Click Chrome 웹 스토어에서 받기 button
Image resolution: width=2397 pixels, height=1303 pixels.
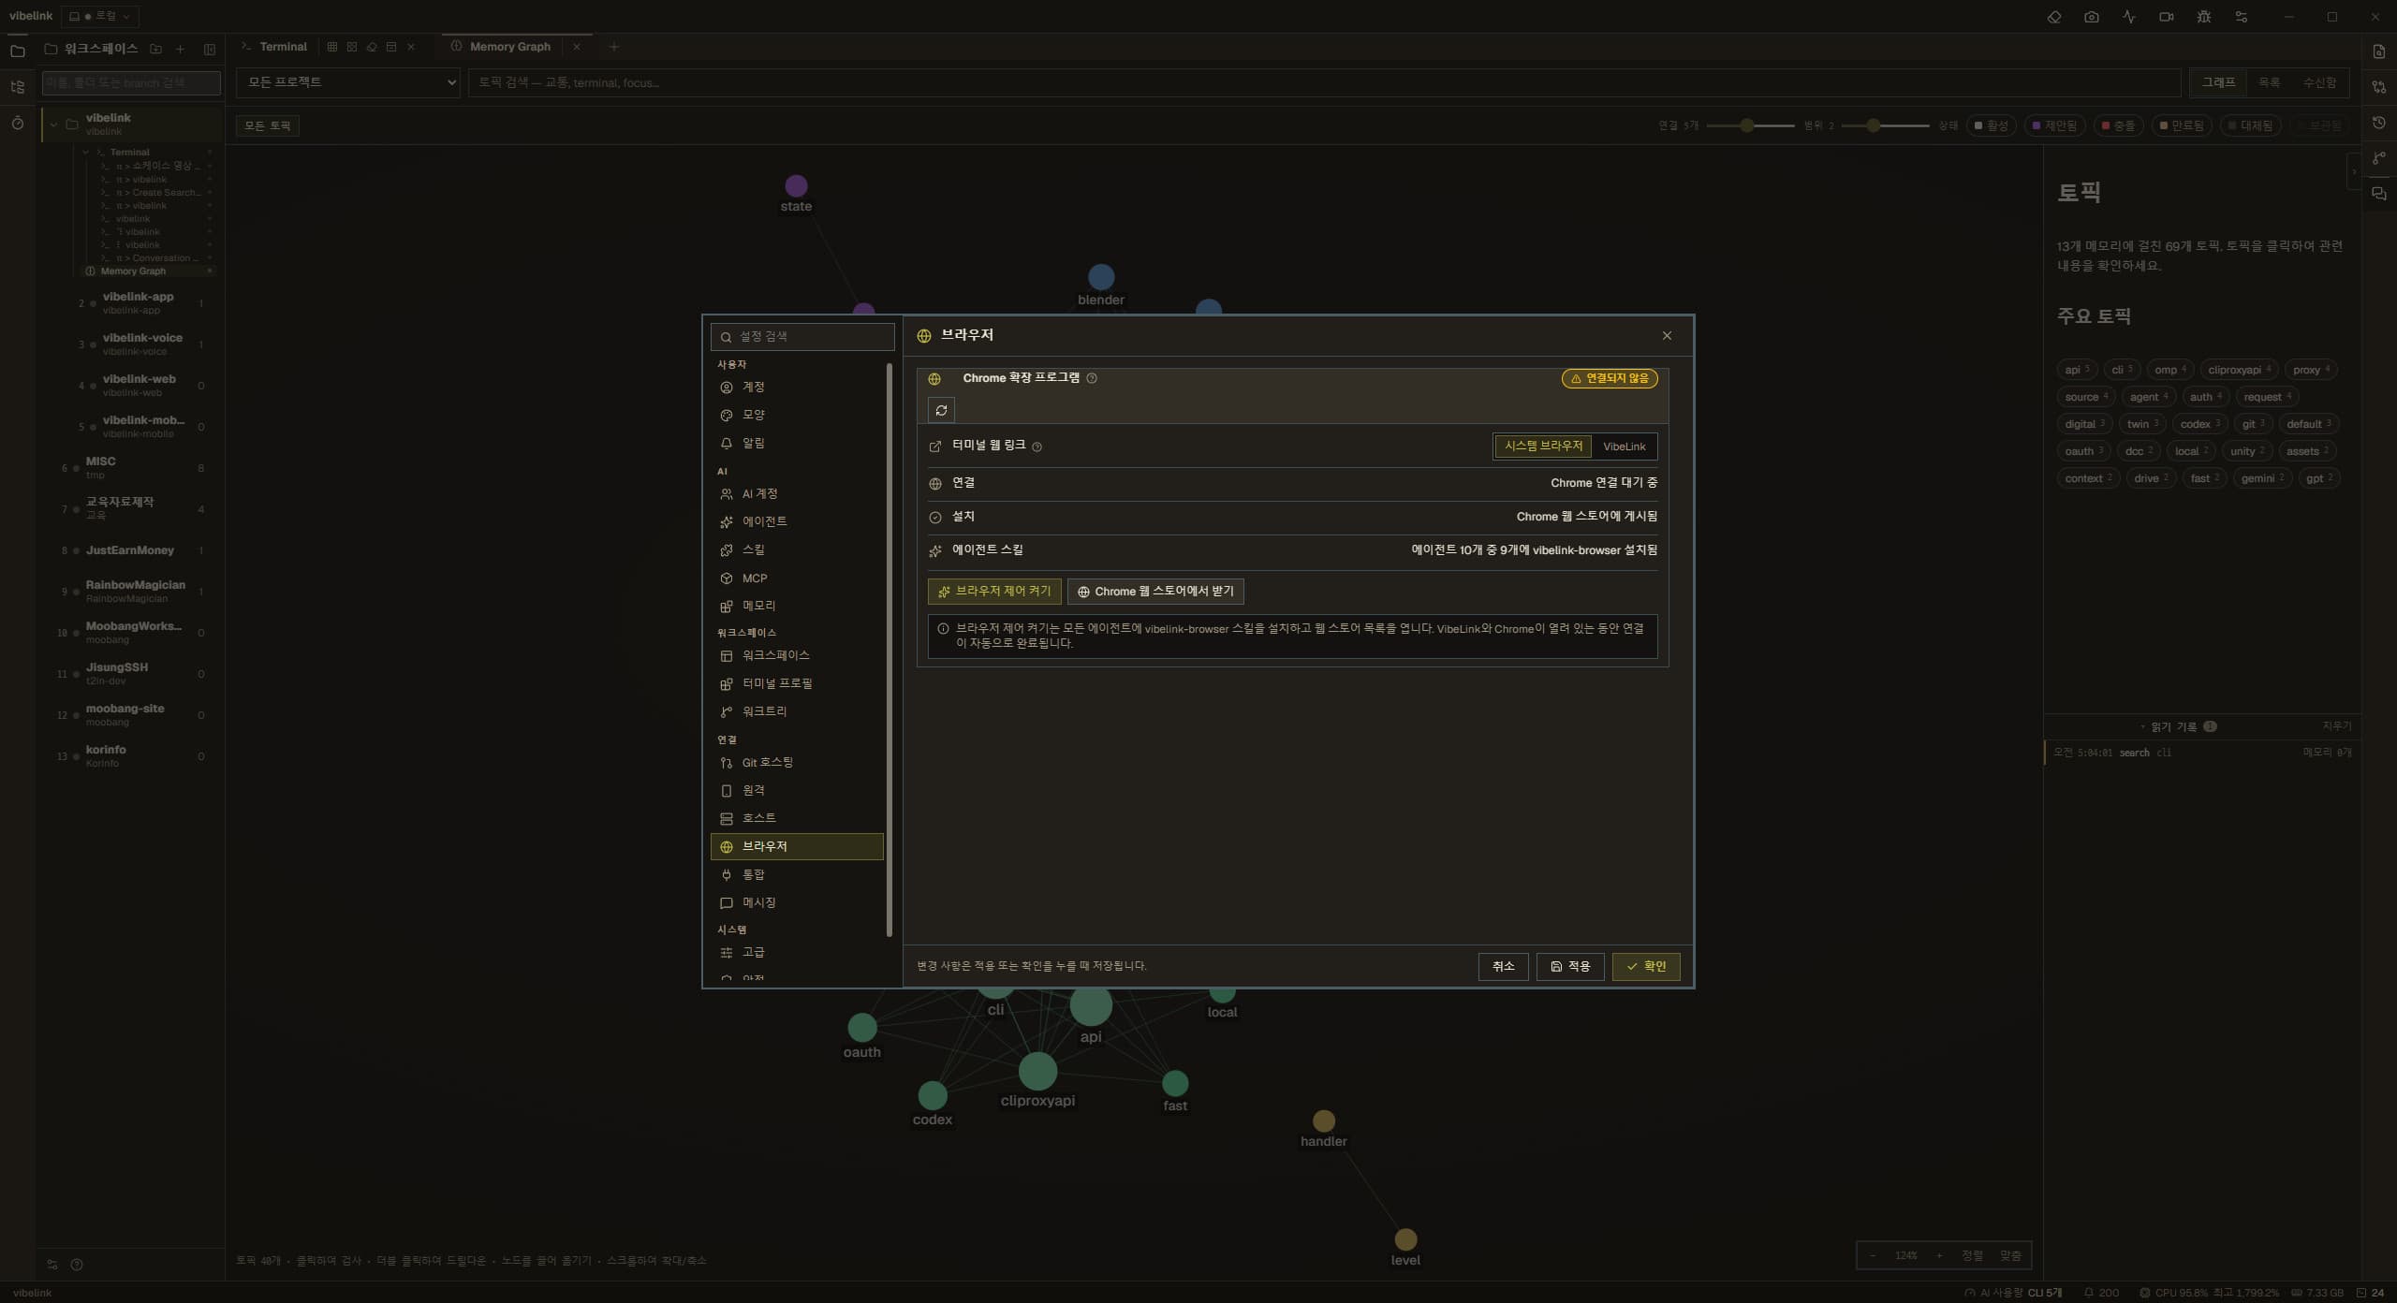tap(1155, 592)
